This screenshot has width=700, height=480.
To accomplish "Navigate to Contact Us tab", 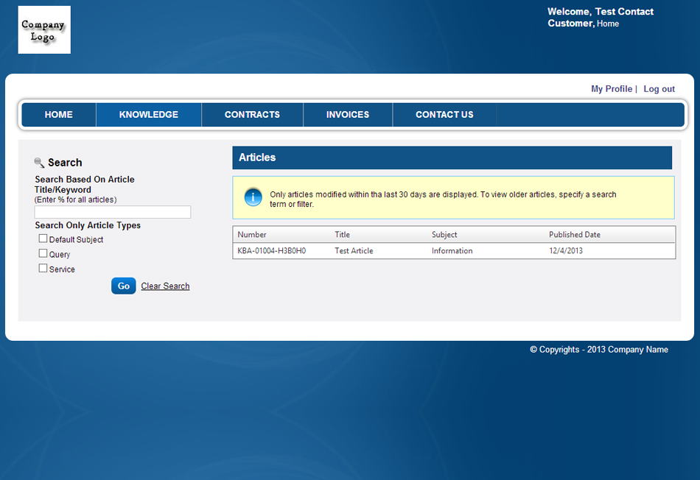I will click(444, 115).
